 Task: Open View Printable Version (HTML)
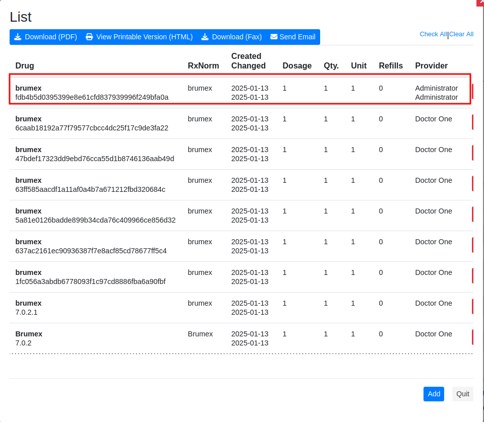[139, 37]
